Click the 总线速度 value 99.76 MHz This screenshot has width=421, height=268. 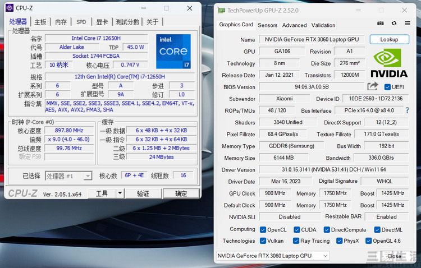(x=69, y=148)
